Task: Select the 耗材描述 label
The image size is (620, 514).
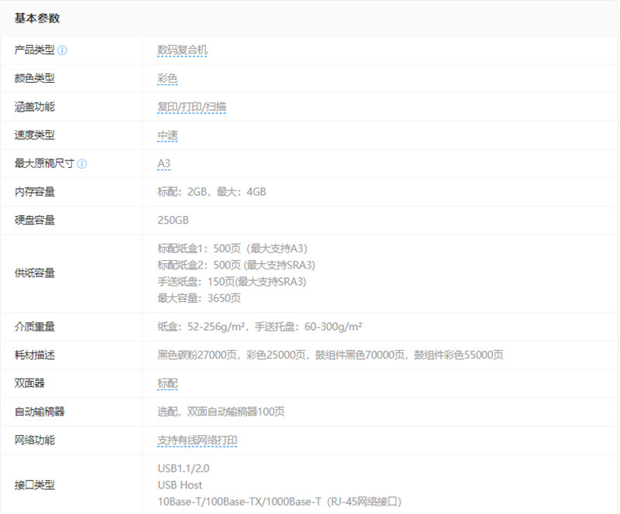Action: [x=34, y=355]
